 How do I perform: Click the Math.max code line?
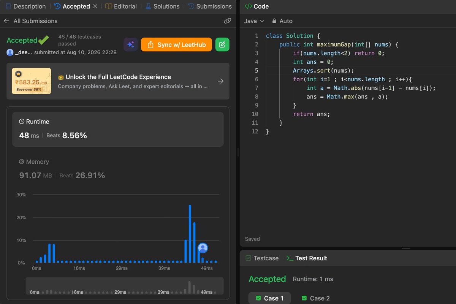click(347, 97)
